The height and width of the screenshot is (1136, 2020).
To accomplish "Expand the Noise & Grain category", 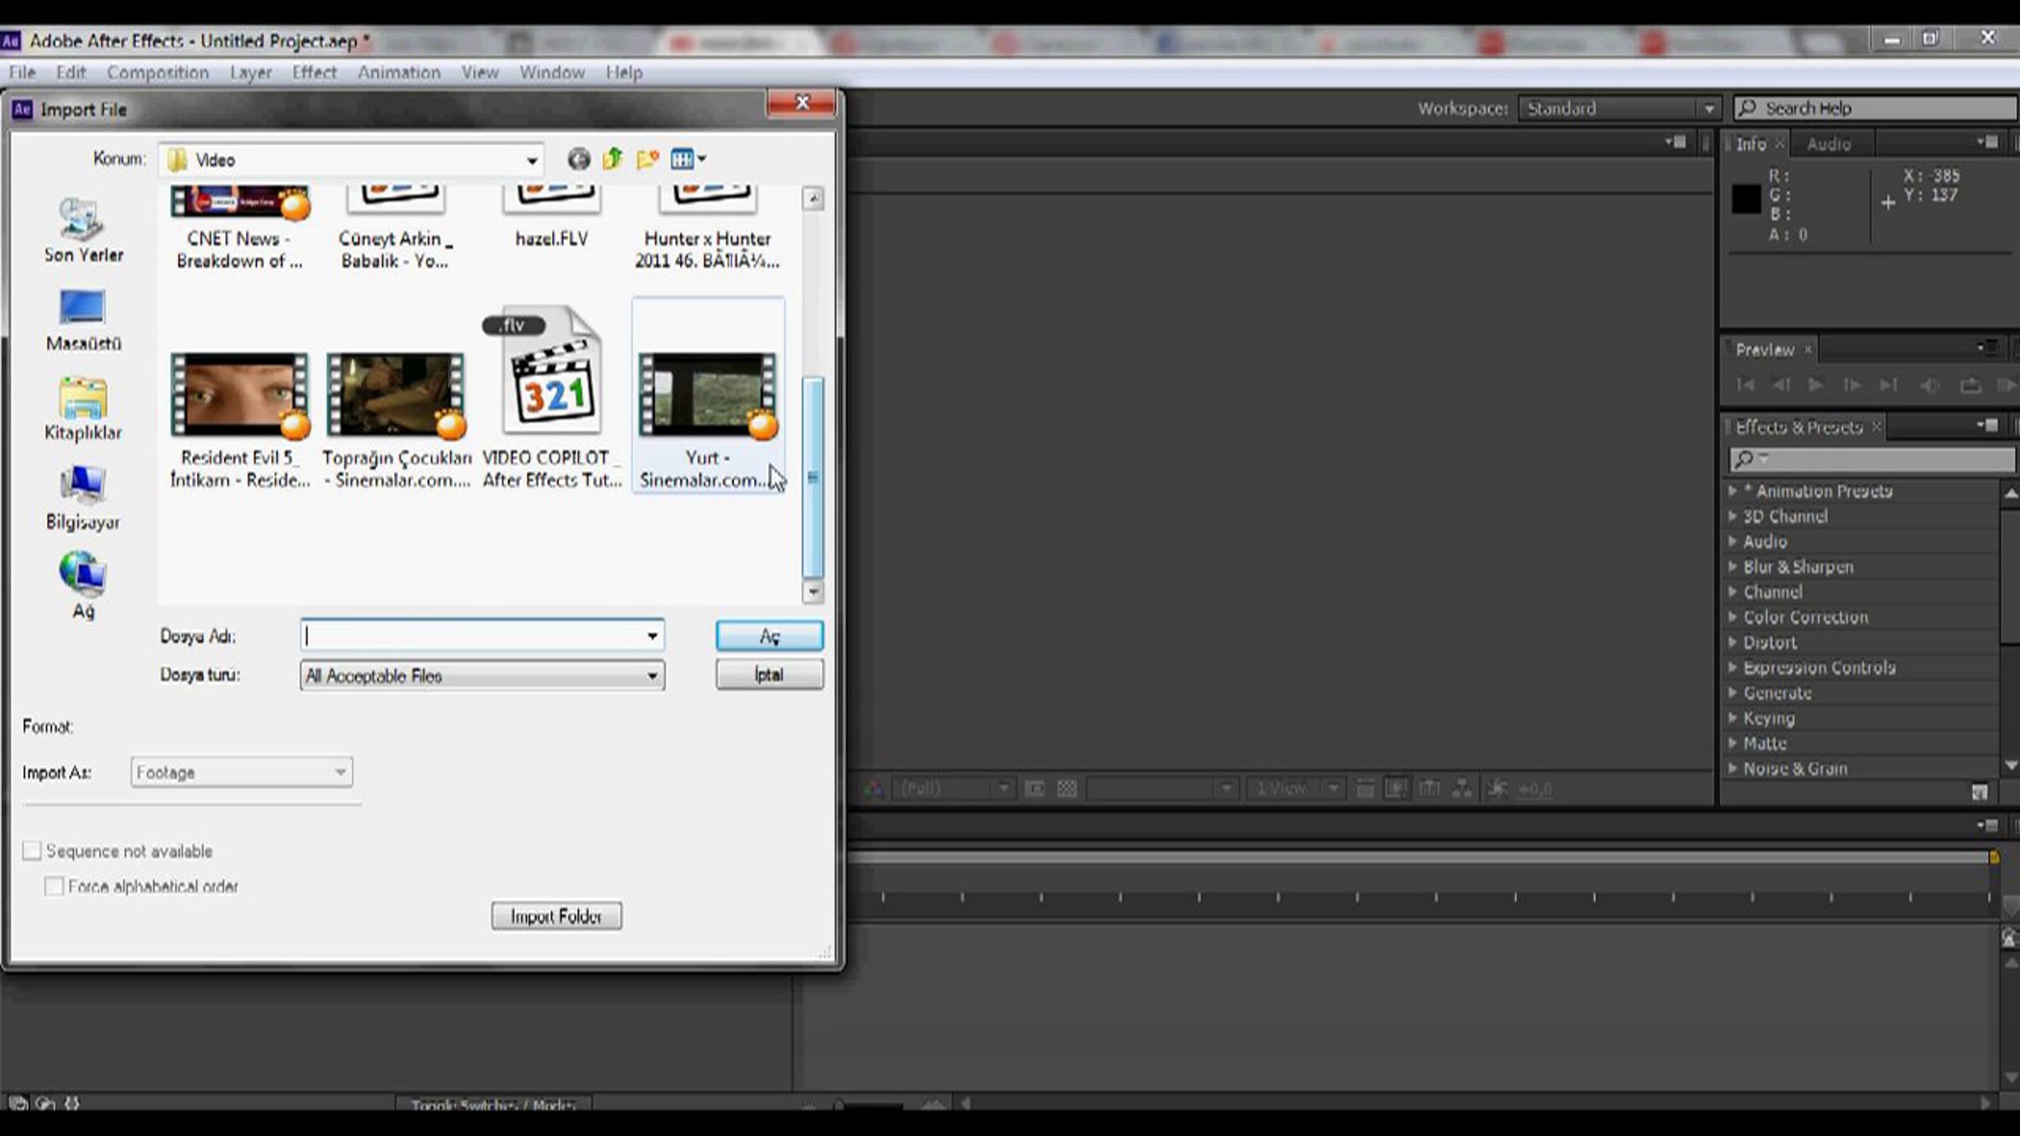I will (x=1733, y=768).
